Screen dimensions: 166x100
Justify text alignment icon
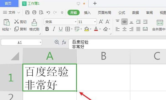138,29
